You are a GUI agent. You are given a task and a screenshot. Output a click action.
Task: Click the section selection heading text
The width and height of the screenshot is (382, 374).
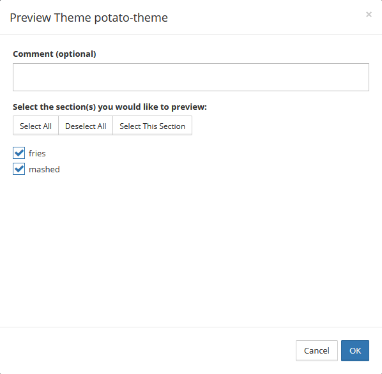click(x=110, y=107)
